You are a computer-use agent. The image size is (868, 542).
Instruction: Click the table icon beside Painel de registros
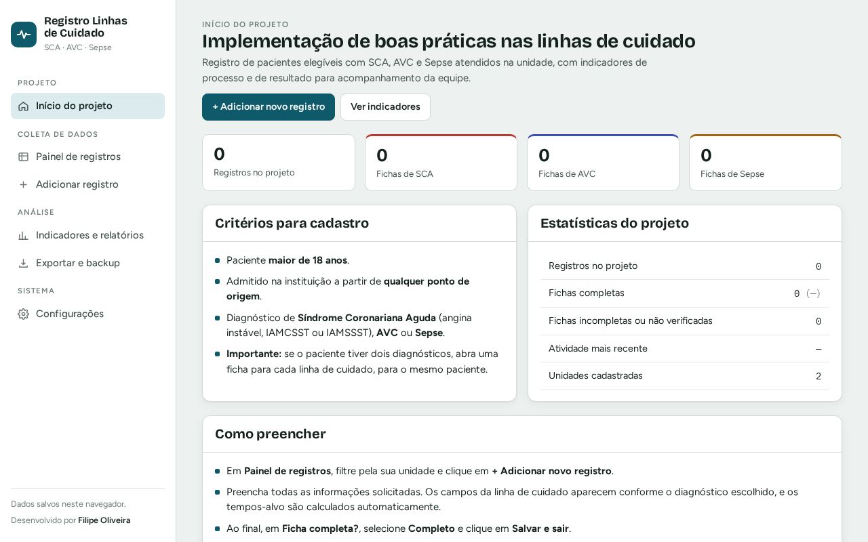tap(24, 157)
